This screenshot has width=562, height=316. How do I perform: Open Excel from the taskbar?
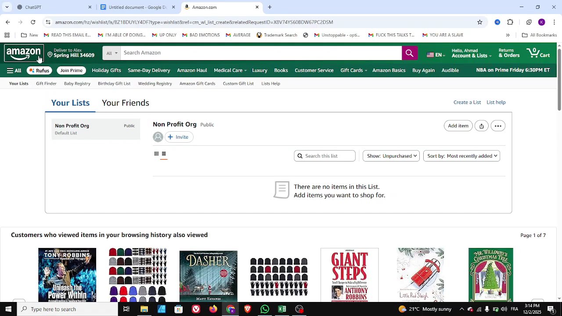pos(282,309)
